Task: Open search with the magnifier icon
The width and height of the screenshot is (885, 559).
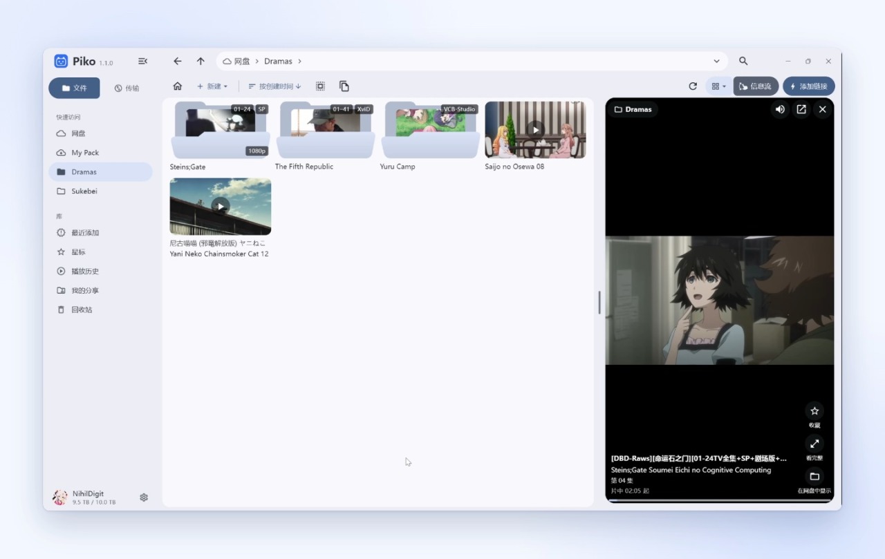Action: [x=743, y=61]
